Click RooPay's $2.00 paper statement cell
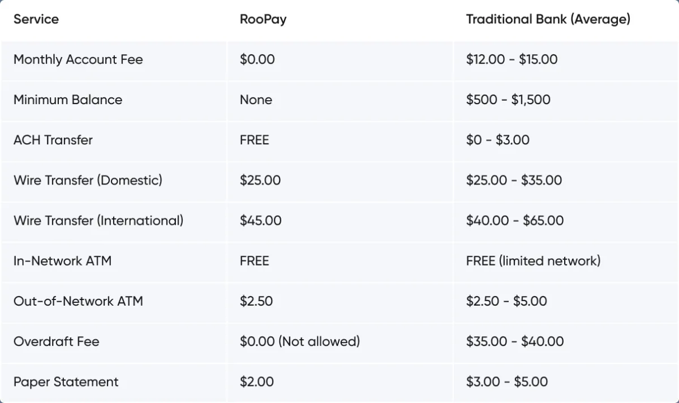Image resolution: width=679 pixels, height=403 pixels. click(257, 381)
